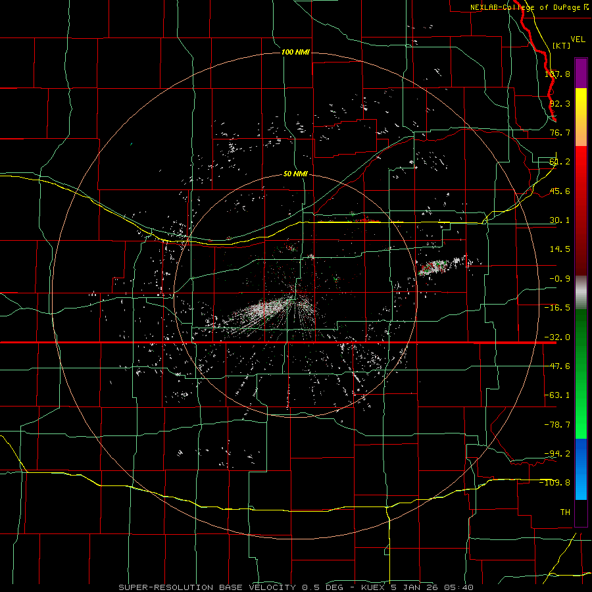Select the 45.6 velocity scale value
This screenshot has height=592, width=592.
560,191
